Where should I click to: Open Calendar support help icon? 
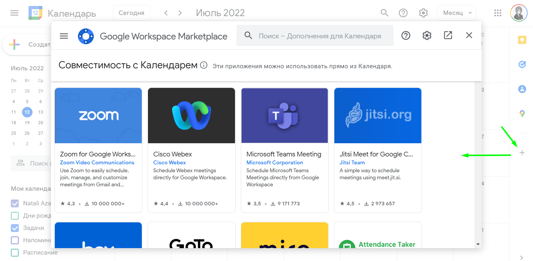click(403, 13)
